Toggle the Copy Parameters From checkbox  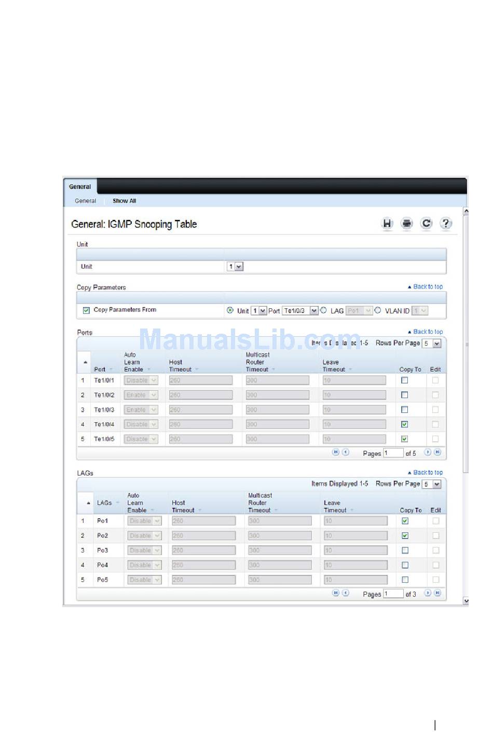tap(86, 310)
